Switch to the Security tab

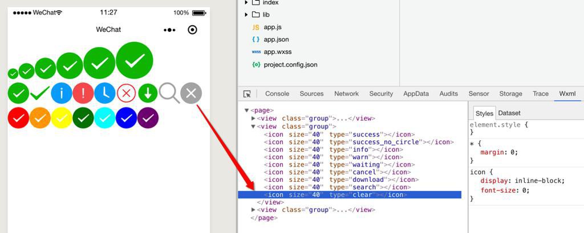(381, 94)
